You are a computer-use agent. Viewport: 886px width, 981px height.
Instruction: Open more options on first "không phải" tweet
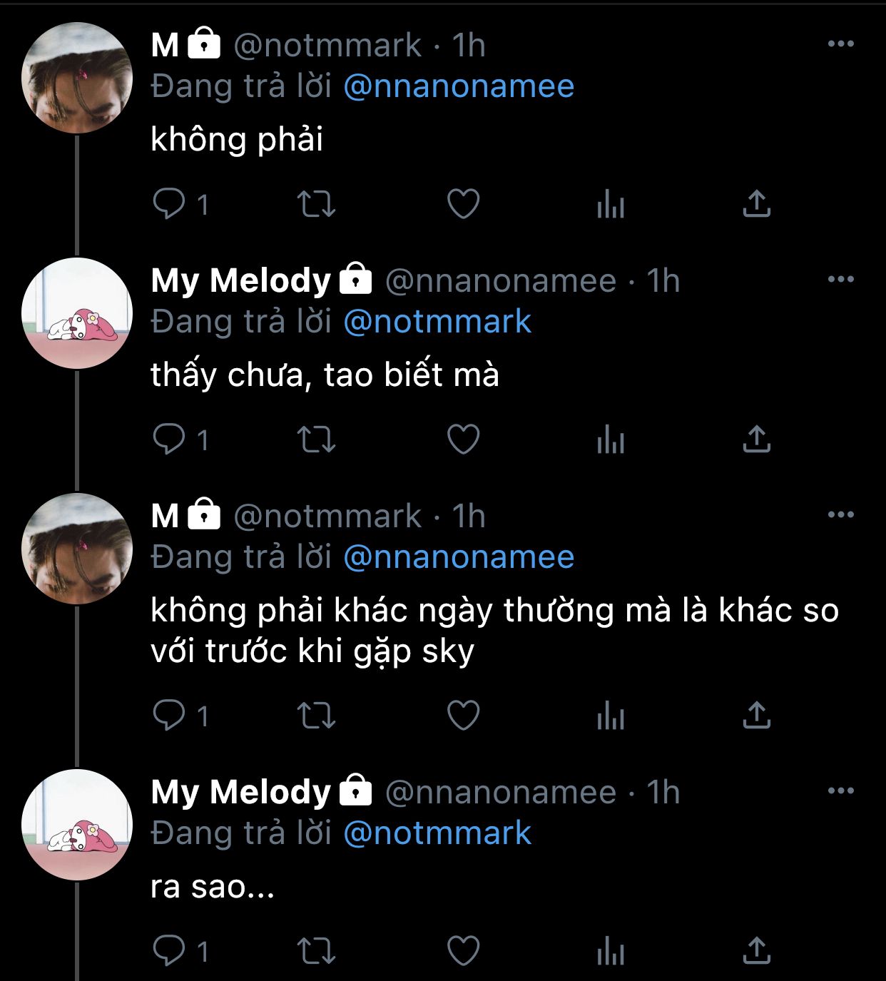[840, 44]
